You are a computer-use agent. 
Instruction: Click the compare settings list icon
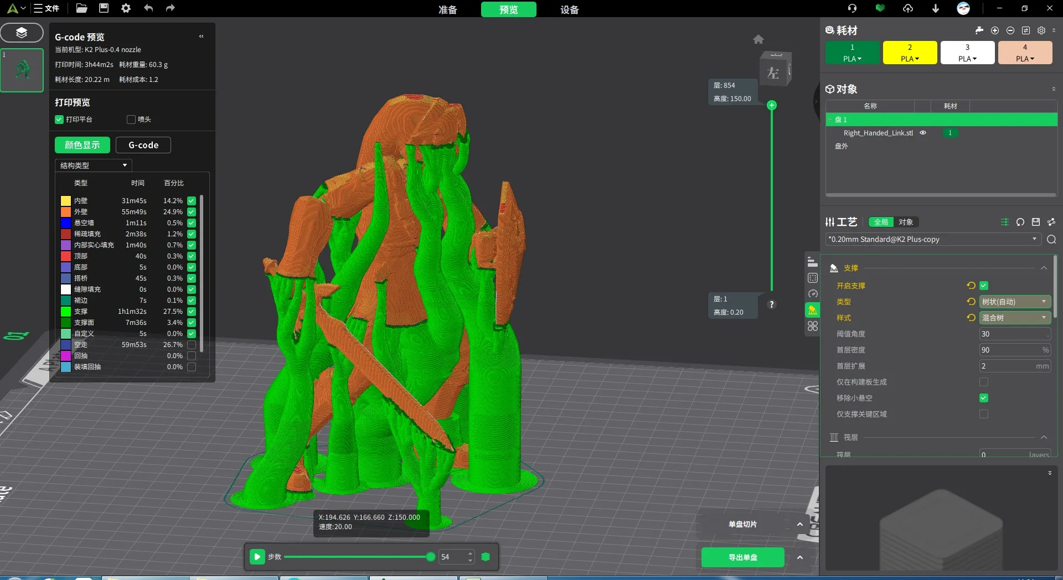[1005, 222]
